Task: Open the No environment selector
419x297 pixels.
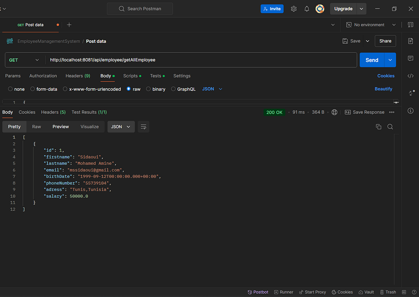Action: [371, 25]
